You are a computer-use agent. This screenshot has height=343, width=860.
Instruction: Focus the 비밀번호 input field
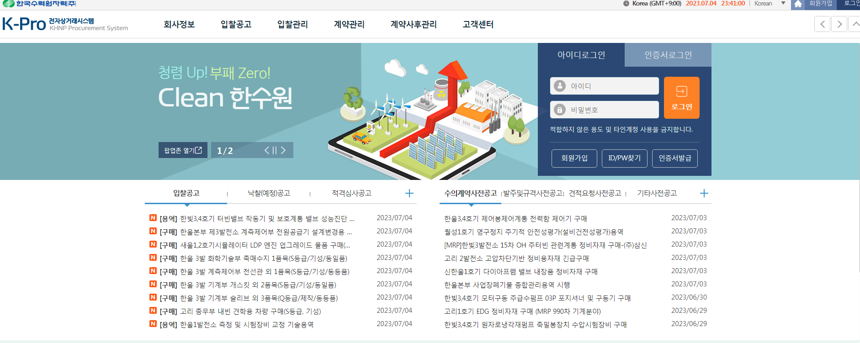point(604,110)
